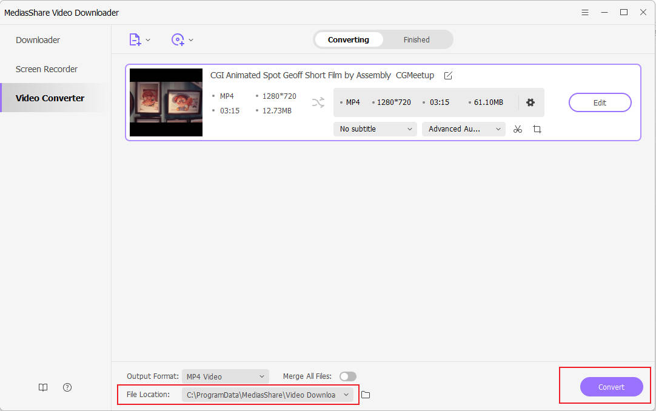Close the MediasShare window
The width and height of the screenshot is (656, 411).
643,13
